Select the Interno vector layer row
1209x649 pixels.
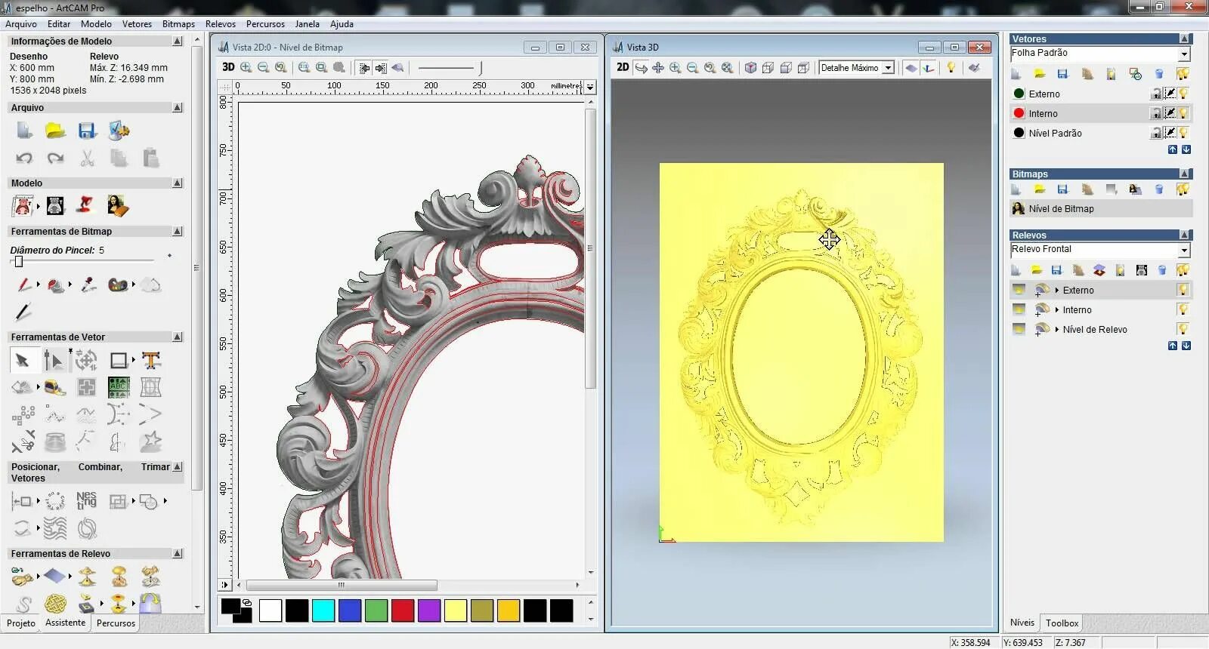pos(1101,113)
